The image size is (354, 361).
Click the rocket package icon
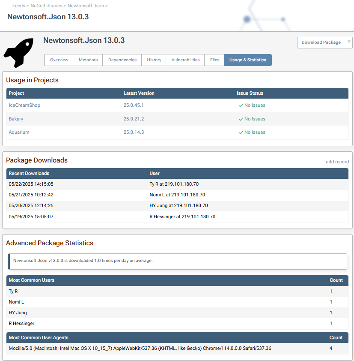click(18, 53)
